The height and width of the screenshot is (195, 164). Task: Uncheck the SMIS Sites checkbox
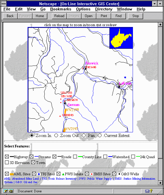click(x=87, y=174)
